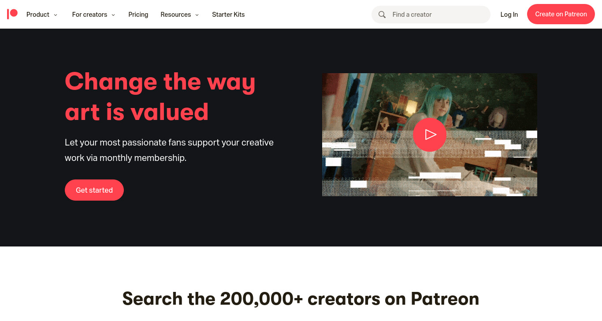602x321 pixels.
Task: Open Starter Kits page
Action: (x=228, y=15)
